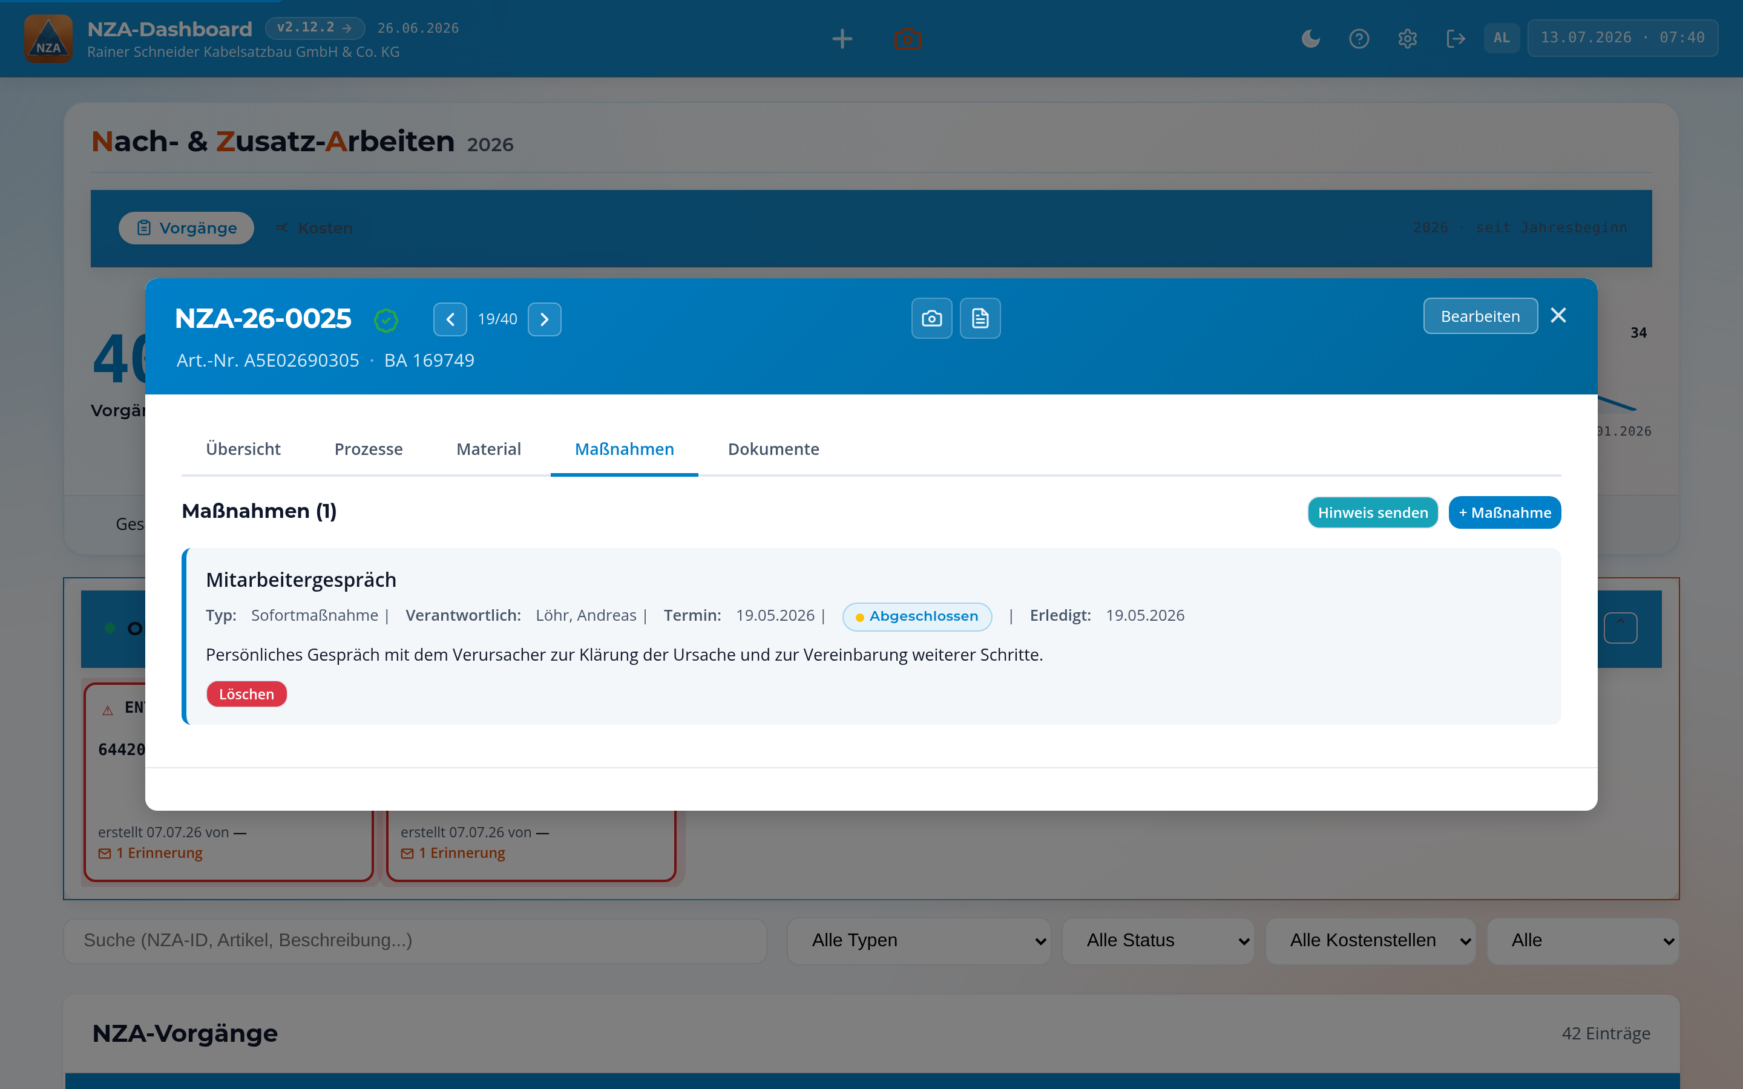
Task: Go to next NZA record arrow
Action: [545, 319]
